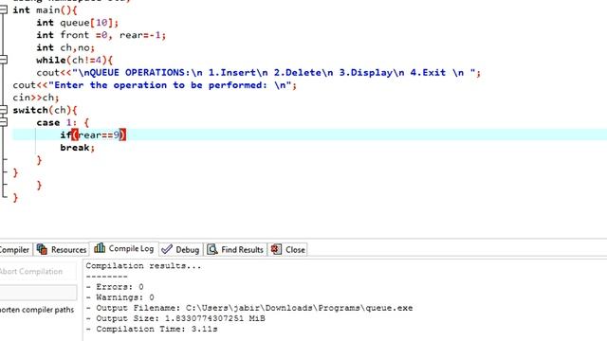The image size is (607, 341).
Task: Toggle the shorten compiler paths option
Action: 37,310
